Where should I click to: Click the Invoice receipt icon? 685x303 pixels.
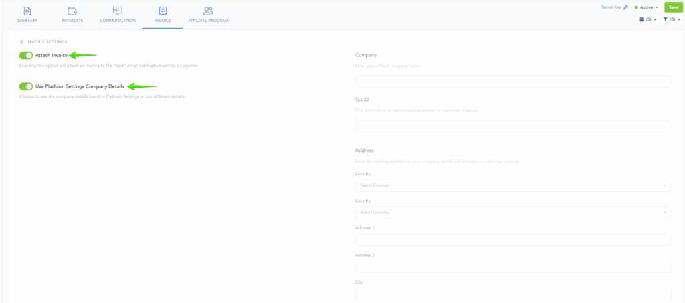click(x=163, y=11)
